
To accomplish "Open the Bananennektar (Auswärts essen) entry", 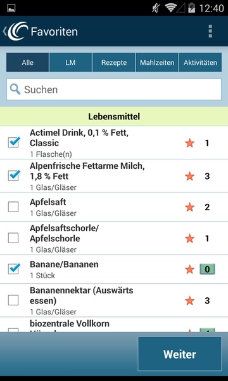I will click(114, 300).
